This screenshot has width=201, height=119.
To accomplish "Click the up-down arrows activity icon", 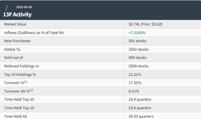I will point(7,8).
